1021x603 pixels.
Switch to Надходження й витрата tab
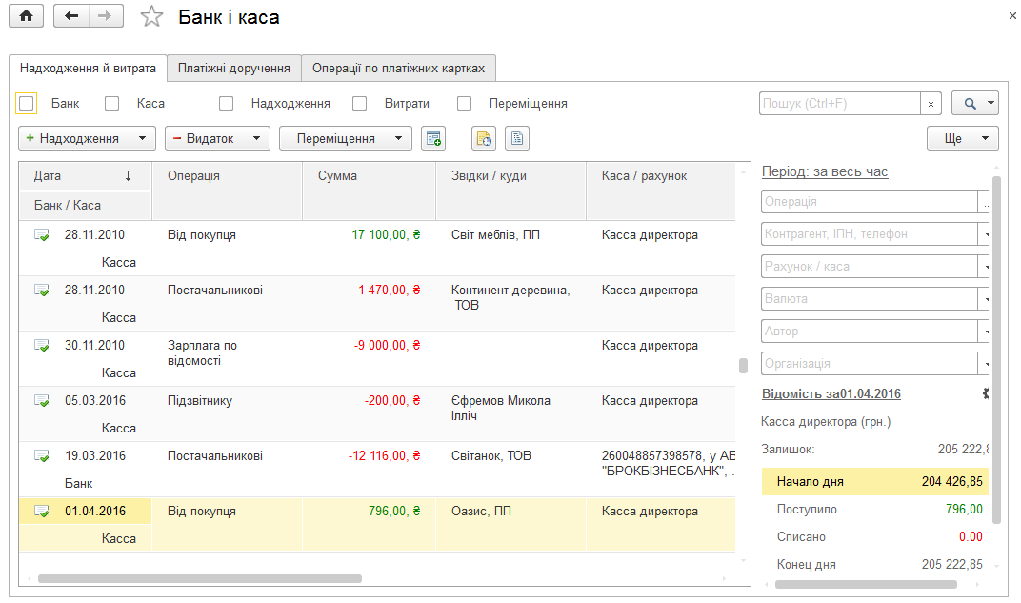[x=88, y=69]
